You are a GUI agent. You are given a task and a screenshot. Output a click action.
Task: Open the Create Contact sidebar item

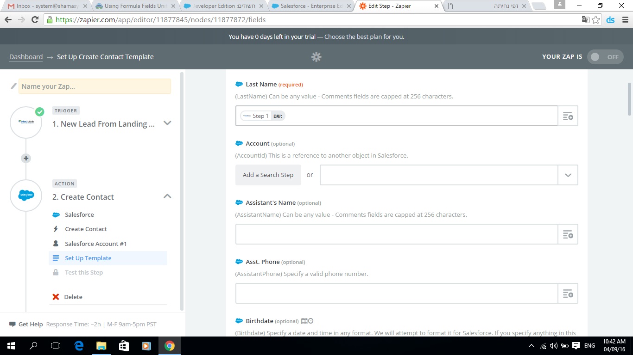click(86, 229)
